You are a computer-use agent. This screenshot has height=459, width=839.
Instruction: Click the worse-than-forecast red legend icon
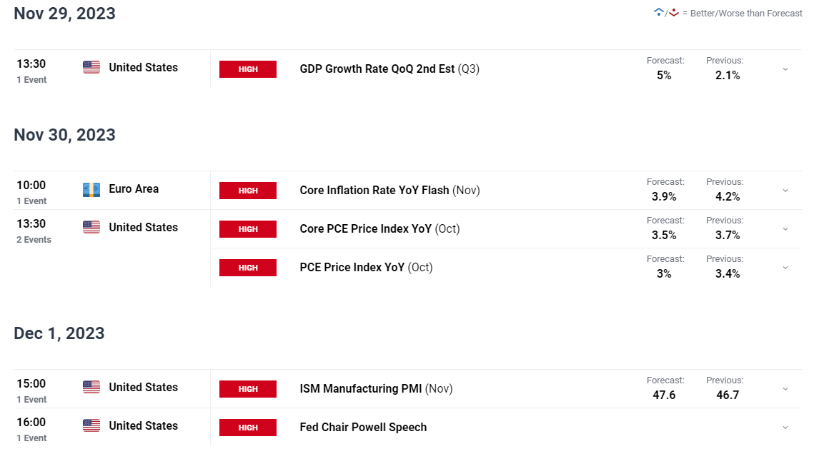673,13
